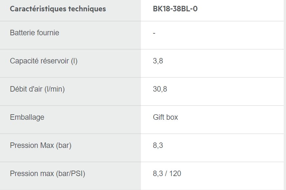Select the "Gift box" packaging value

pyautogui.click(x=165, y=117)
